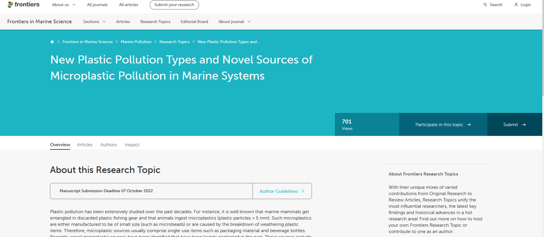Click Frontiers in Marine Science journal title
This screenshot has height=237, width=544.
tap(39, 22)
